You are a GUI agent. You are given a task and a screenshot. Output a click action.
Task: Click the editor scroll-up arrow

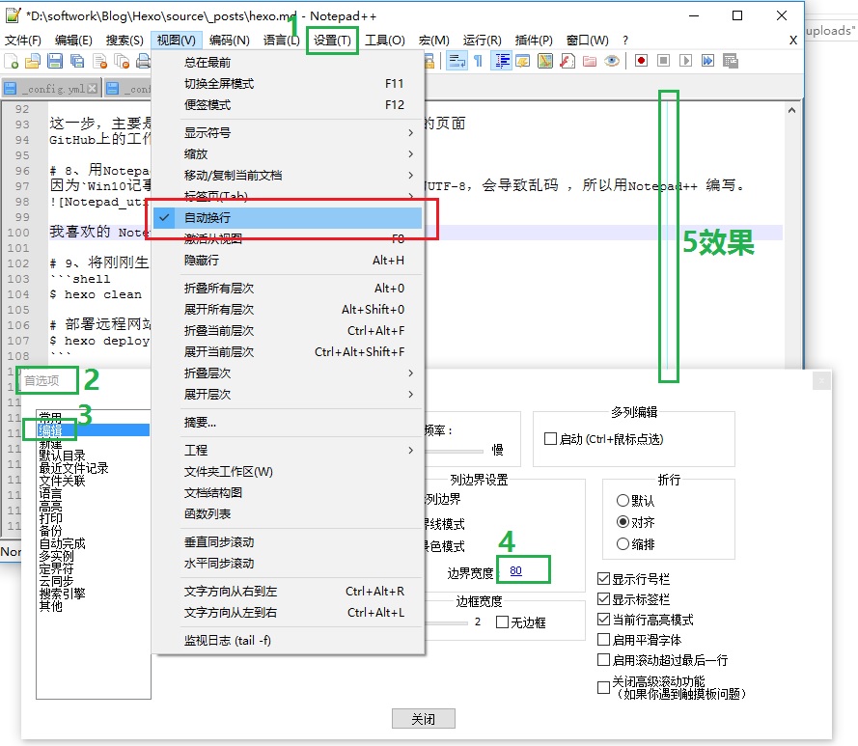pos(791,110)
